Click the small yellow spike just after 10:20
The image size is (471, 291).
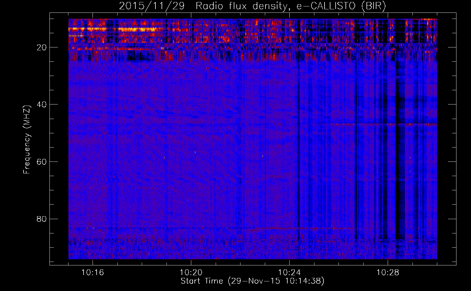click(195, 151)
